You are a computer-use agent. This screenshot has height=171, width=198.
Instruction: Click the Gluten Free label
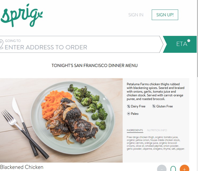click(164, 106)
